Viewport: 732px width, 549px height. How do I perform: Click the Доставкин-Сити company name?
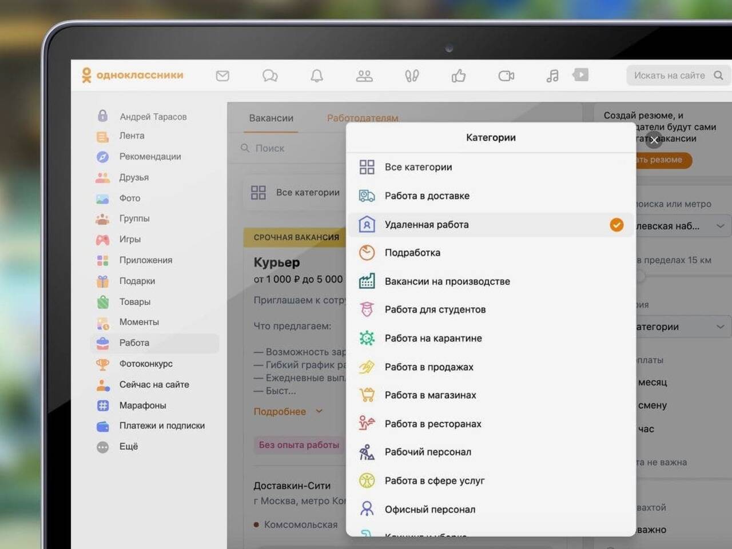coord(292,486)
